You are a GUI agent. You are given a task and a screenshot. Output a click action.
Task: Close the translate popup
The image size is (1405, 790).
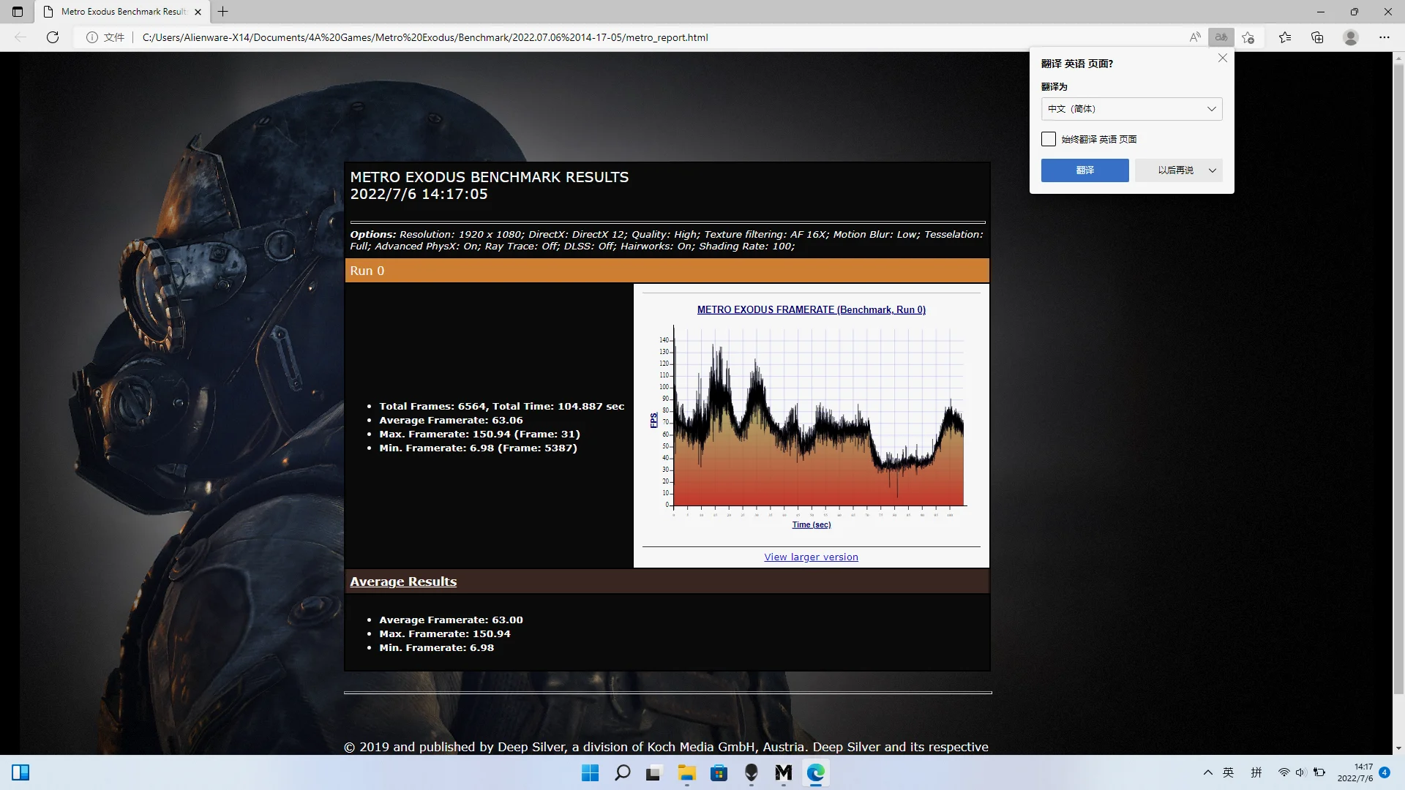click(1223, 58)
